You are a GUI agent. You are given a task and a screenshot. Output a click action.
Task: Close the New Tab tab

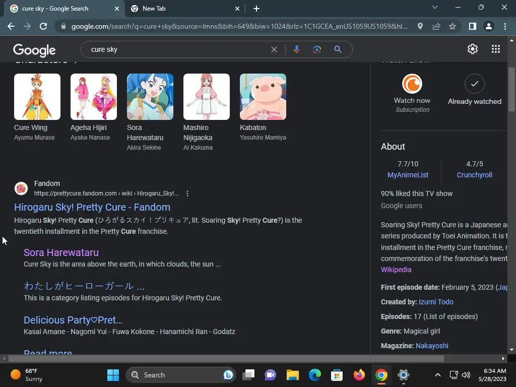[x=237, y=9]
